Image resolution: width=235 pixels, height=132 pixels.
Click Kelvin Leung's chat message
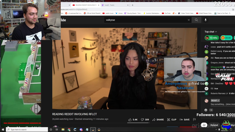[220, 52]
